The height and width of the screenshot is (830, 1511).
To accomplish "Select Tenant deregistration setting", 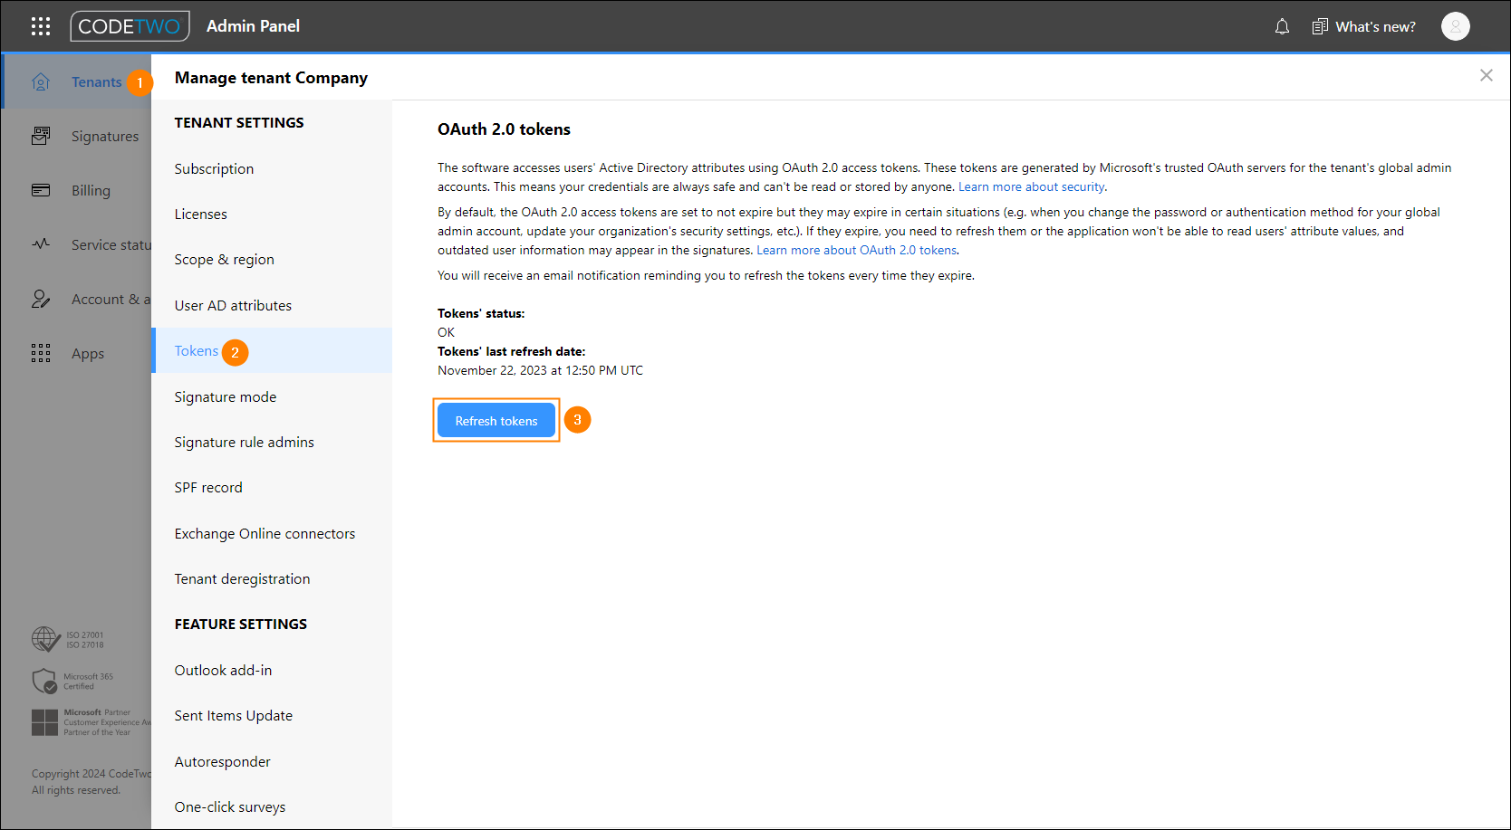I will point(272,578).
